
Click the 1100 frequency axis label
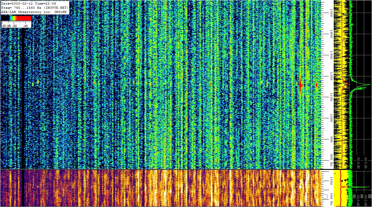[x=331, y=97]
